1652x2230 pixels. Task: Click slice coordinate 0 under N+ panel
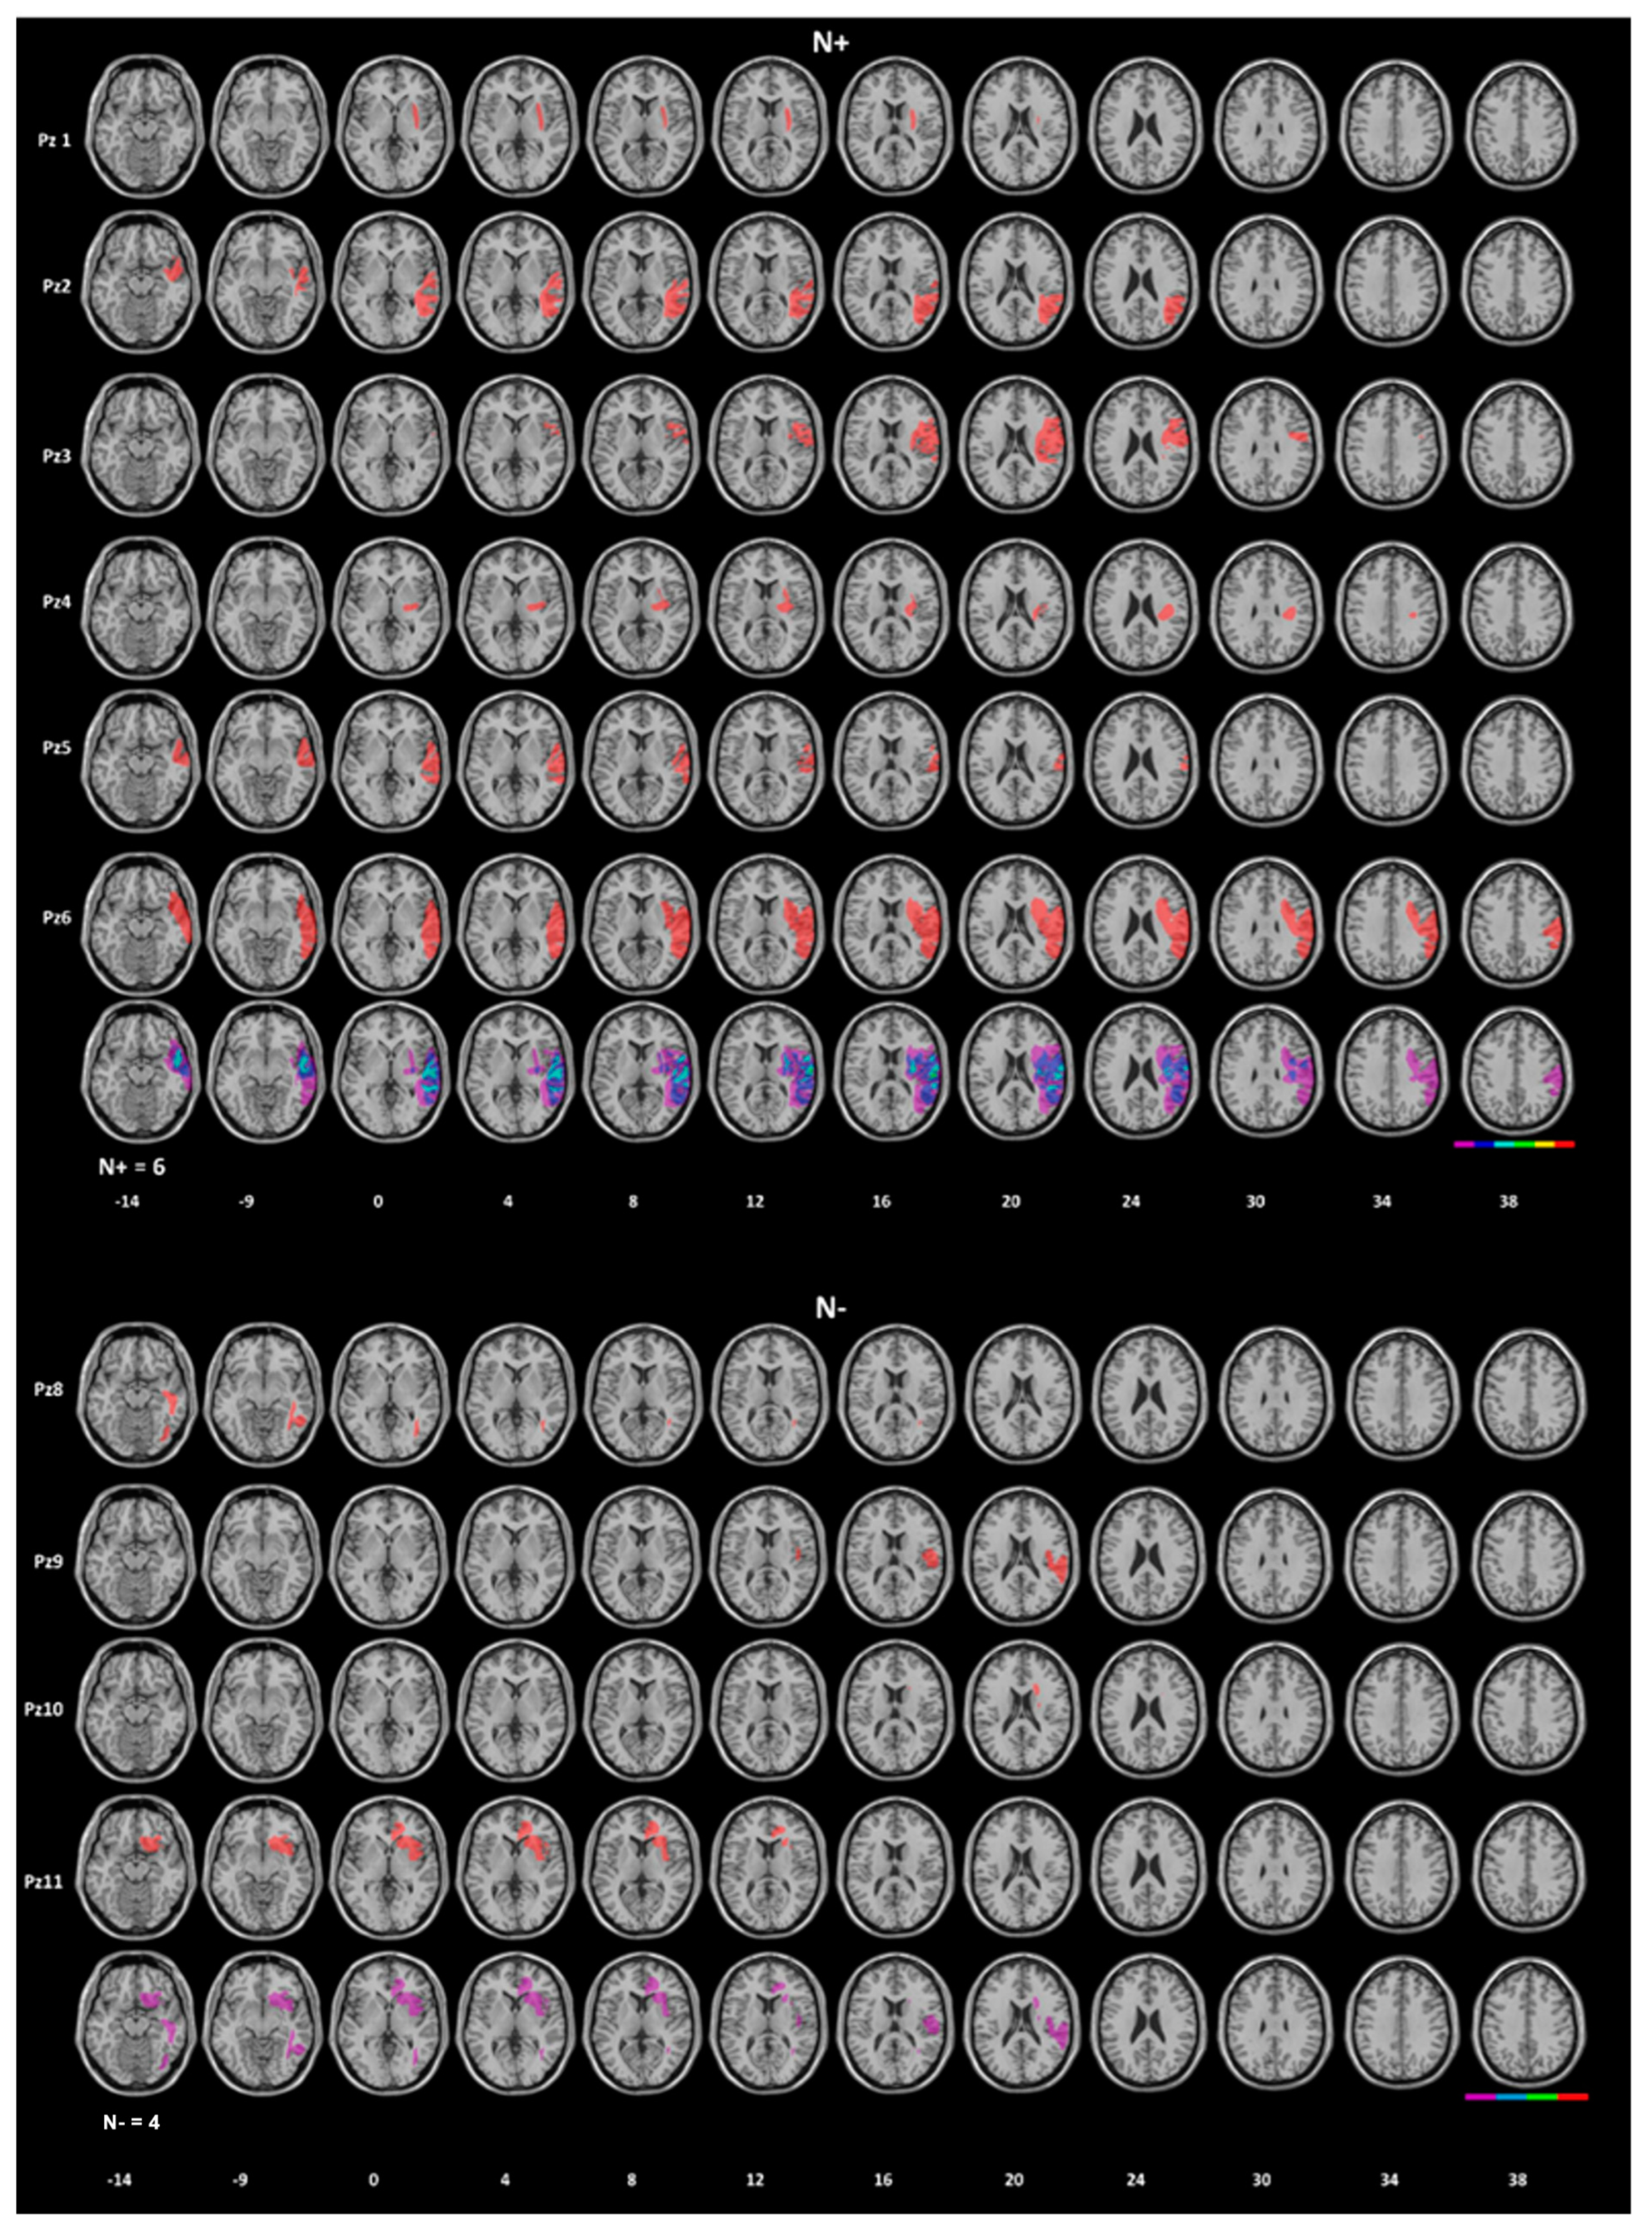click(x=378, y=1202)
